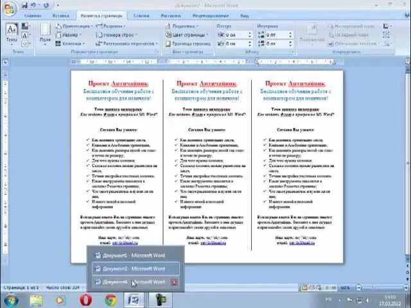Open the Подложка (Watermark) menu

182,26
